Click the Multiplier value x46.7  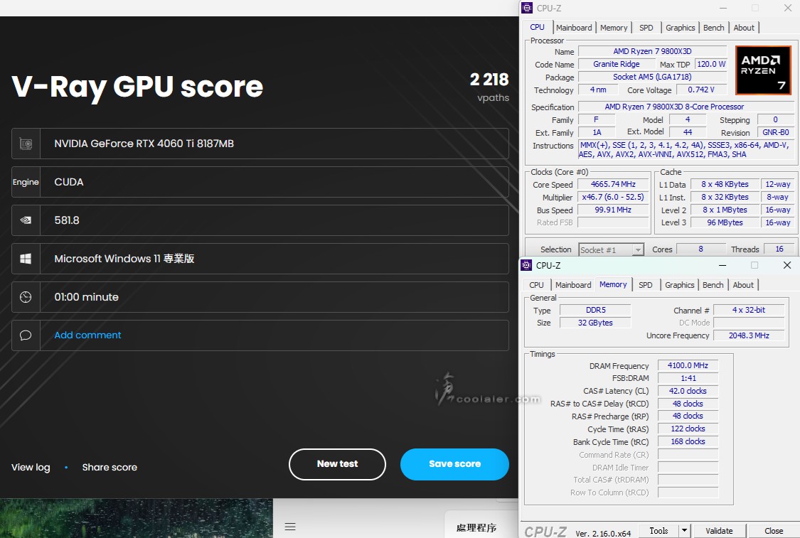pos(613,198)
